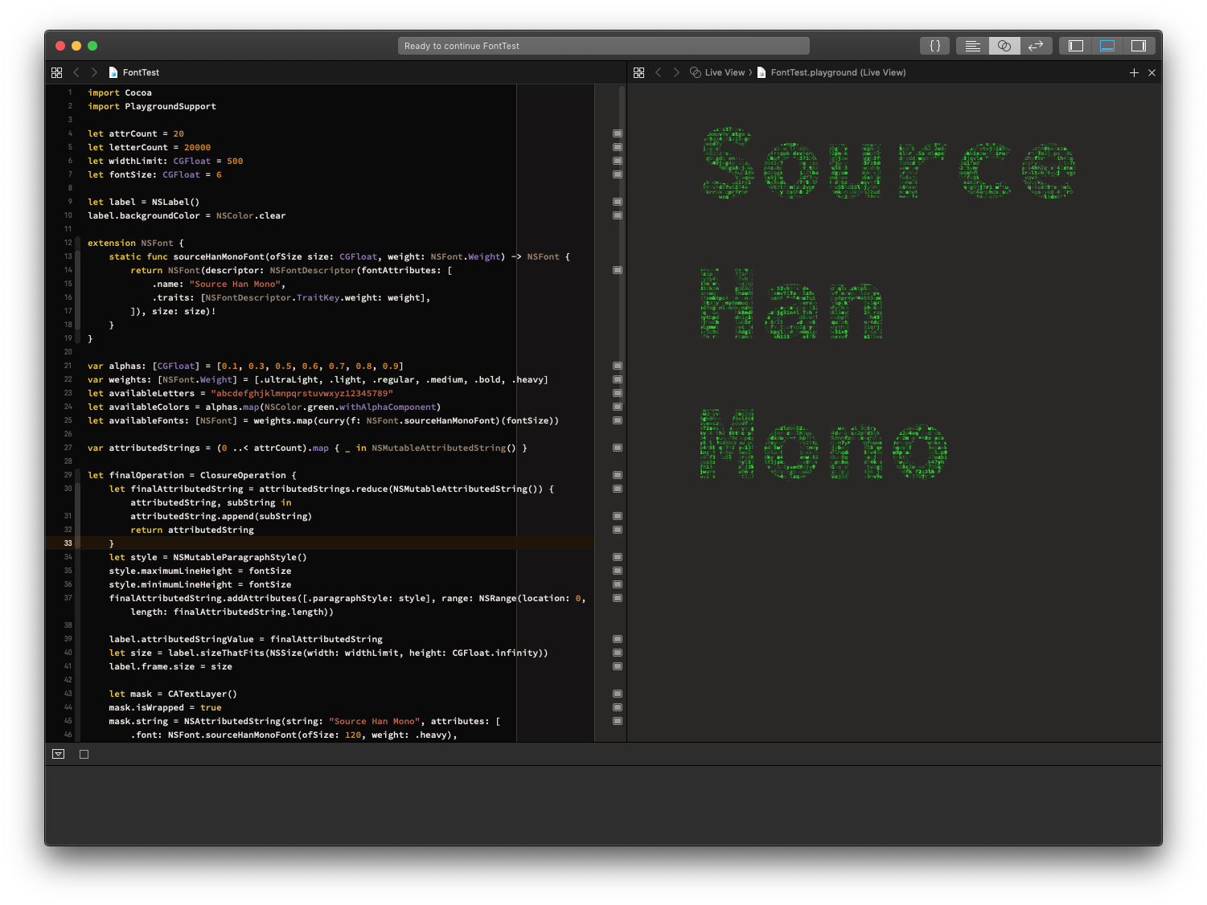Open the Library with the curly braces button
This screenshot has width=1207, height=905.
(934, 46)
